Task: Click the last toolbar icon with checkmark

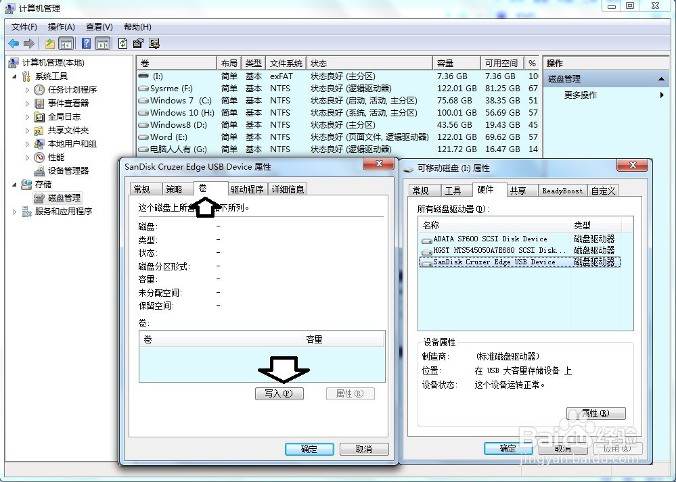Action: click(x=154, y=43)
